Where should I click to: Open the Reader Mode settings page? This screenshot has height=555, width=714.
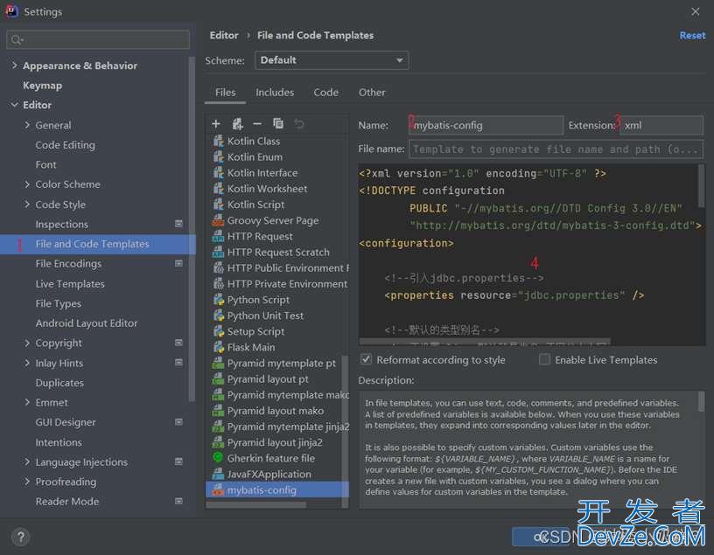(x=66, y=502)
